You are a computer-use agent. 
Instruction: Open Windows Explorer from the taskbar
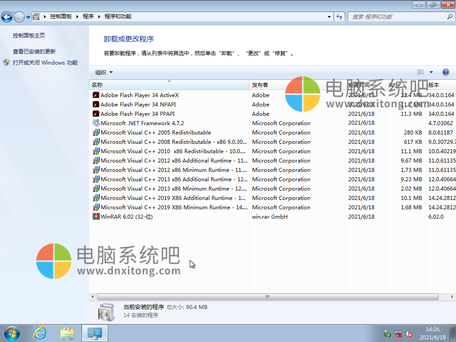click(x=67, y=333)
